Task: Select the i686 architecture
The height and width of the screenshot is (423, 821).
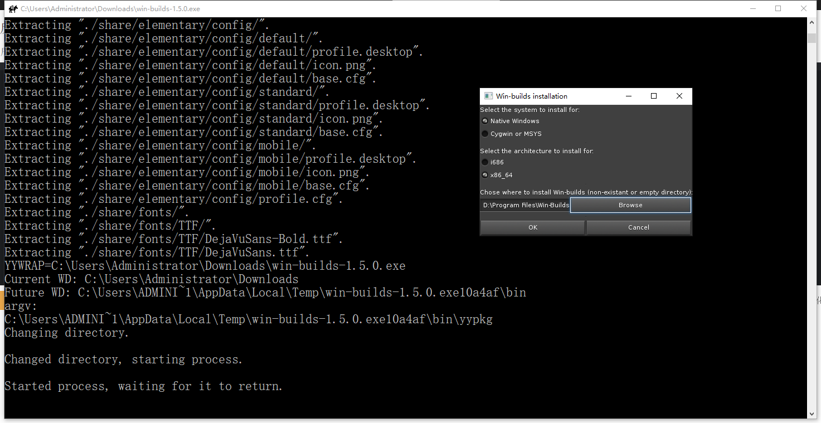Action: click(x=485, y=162)
